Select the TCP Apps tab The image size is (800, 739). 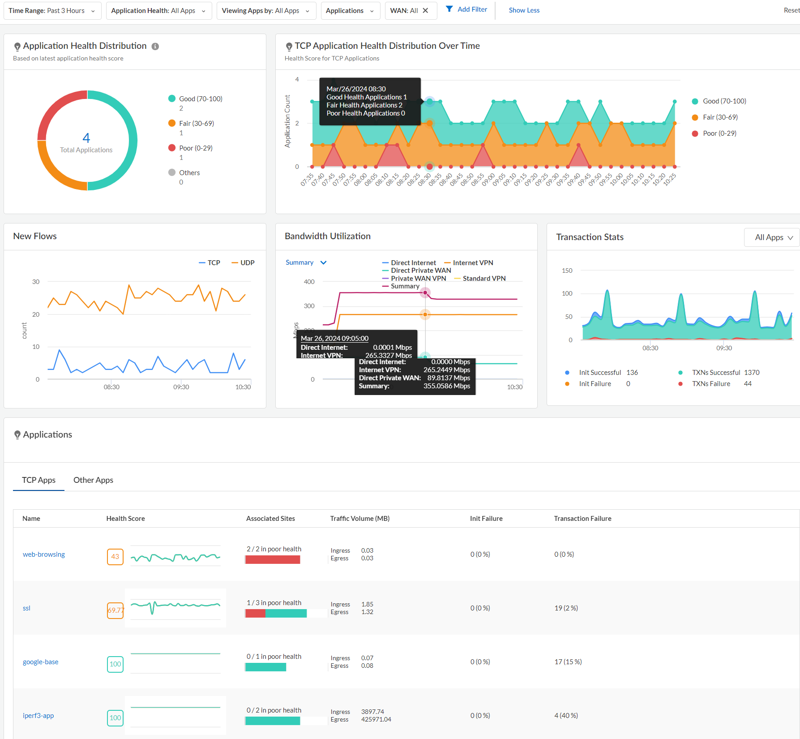[x=39, y=480]
